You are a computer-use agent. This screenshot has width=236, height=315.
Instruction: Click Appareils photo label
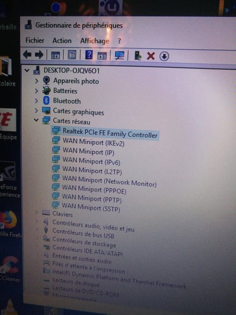76,81
